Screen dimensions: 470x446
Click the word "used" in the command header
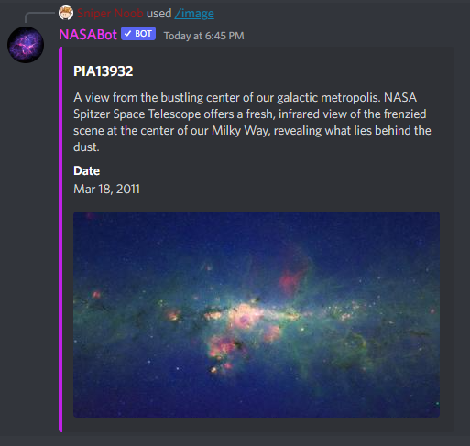158,14
